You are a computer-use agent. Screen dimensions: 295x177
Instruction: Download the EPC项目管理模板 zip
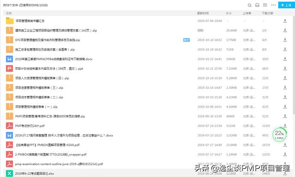coord(285,40)
